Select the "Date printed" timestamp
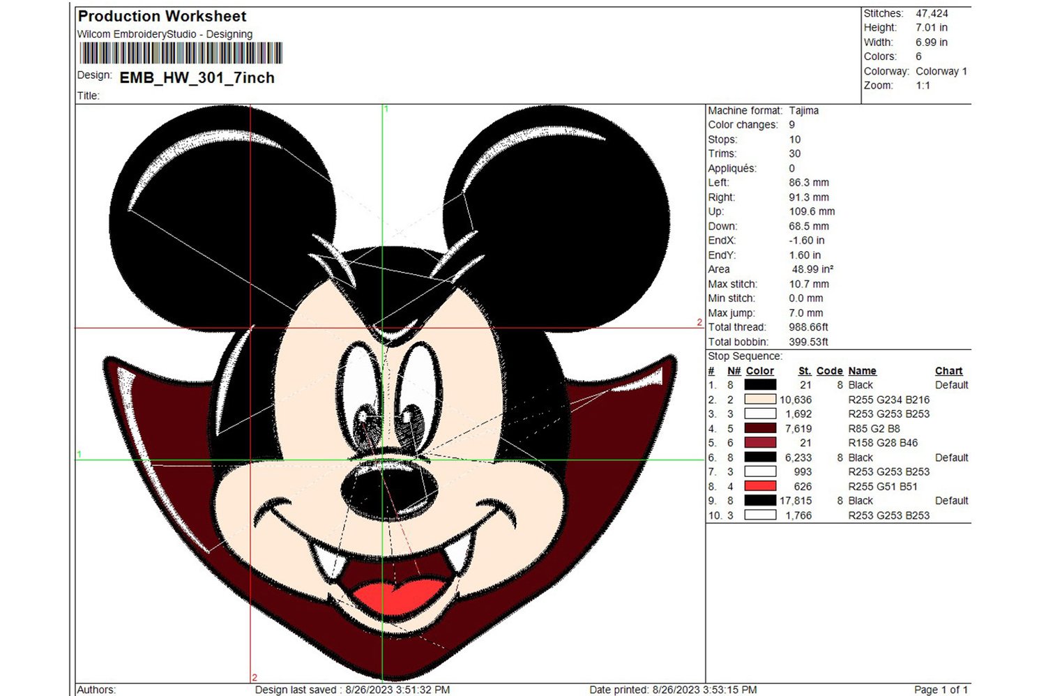The image size is (1046, 696). click(x=673, y=690)
